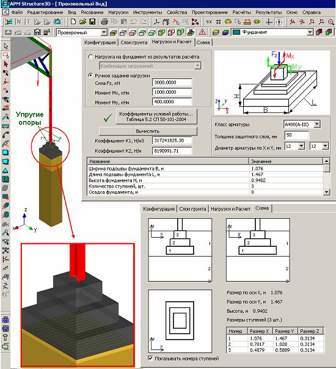Click the Вычислить button
Image resolution: width=336 pixels, height=369 pixels.
pos(148,131)
